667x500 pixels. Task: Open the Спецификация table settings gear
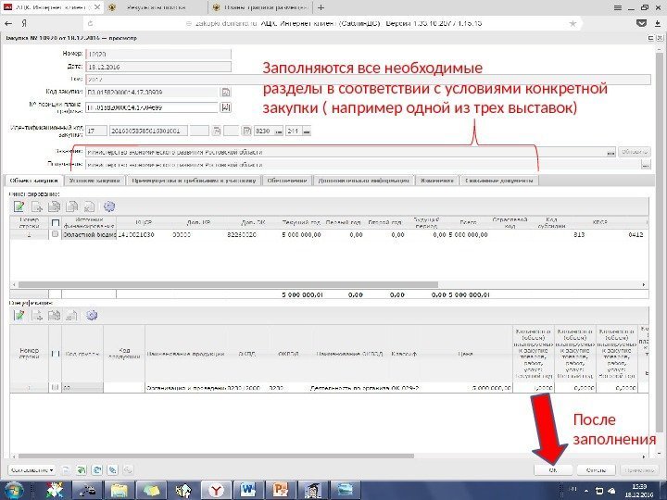[x=92, y=316]
